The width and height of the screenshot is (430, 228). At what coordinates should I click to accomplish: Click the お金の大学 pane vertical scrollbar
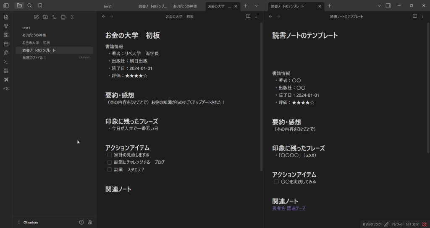pyautogui.click(x=261, y=97)
